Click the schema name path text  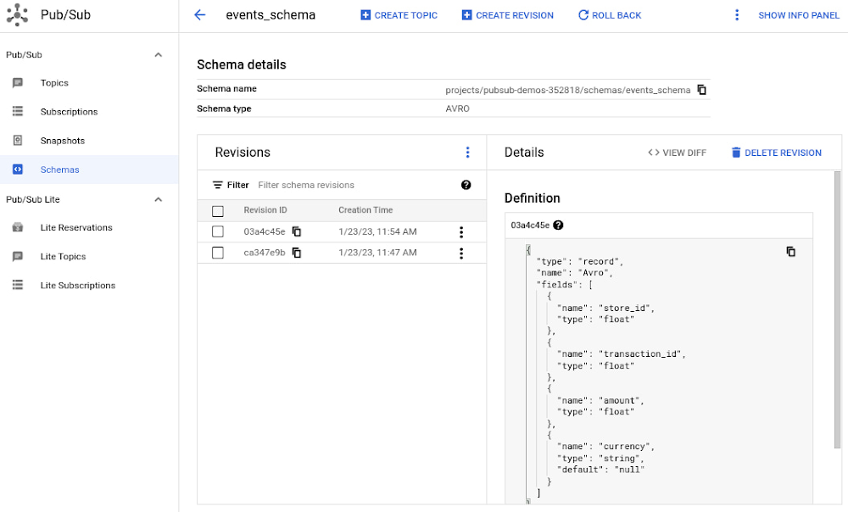[x=568, y=90]
